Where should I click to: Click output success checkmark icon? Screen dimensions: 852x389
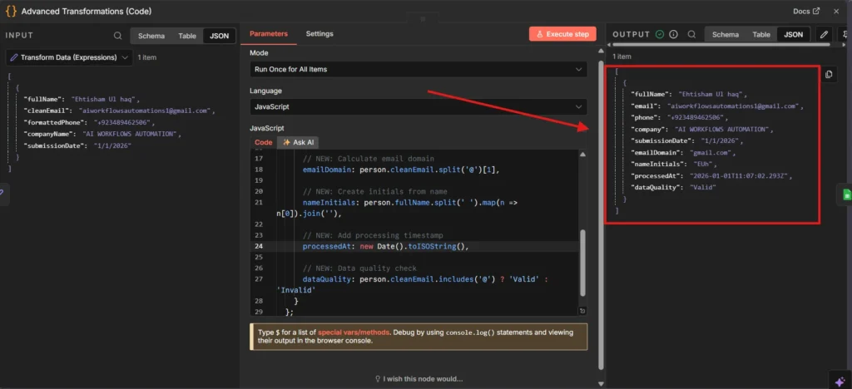click(x=660, y=34)
